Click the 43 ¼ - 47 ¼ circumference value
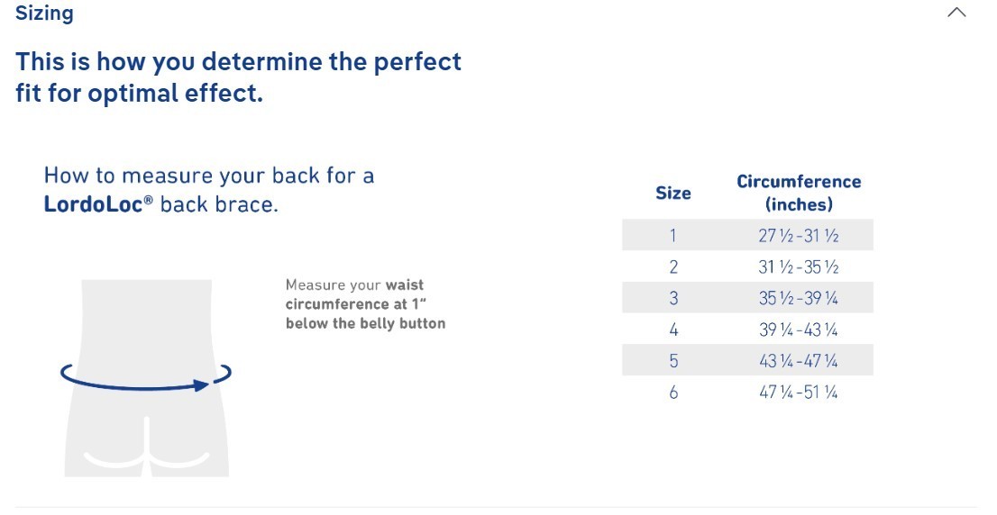Image resolution: width=997 pixels, height=515 pixels. click(799, 361)
